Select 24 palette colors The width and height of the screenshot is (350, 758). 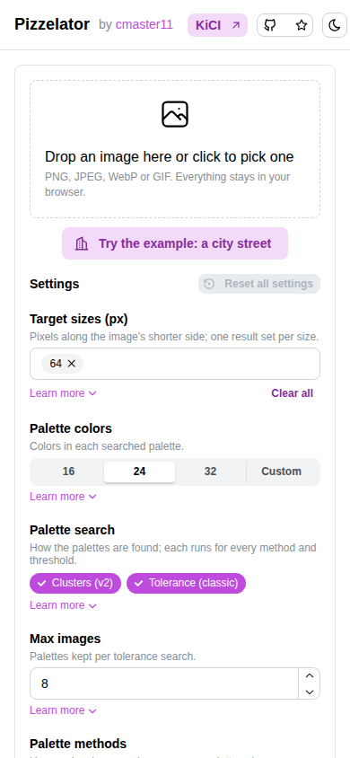tap(139, 472)
